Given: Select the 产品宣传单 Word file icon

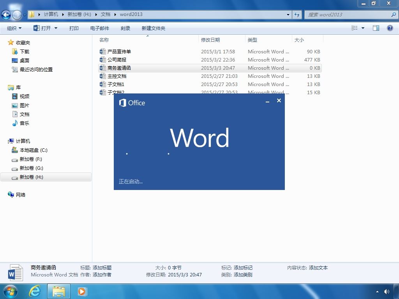Looking at the screenshot, I should point(103,51).
